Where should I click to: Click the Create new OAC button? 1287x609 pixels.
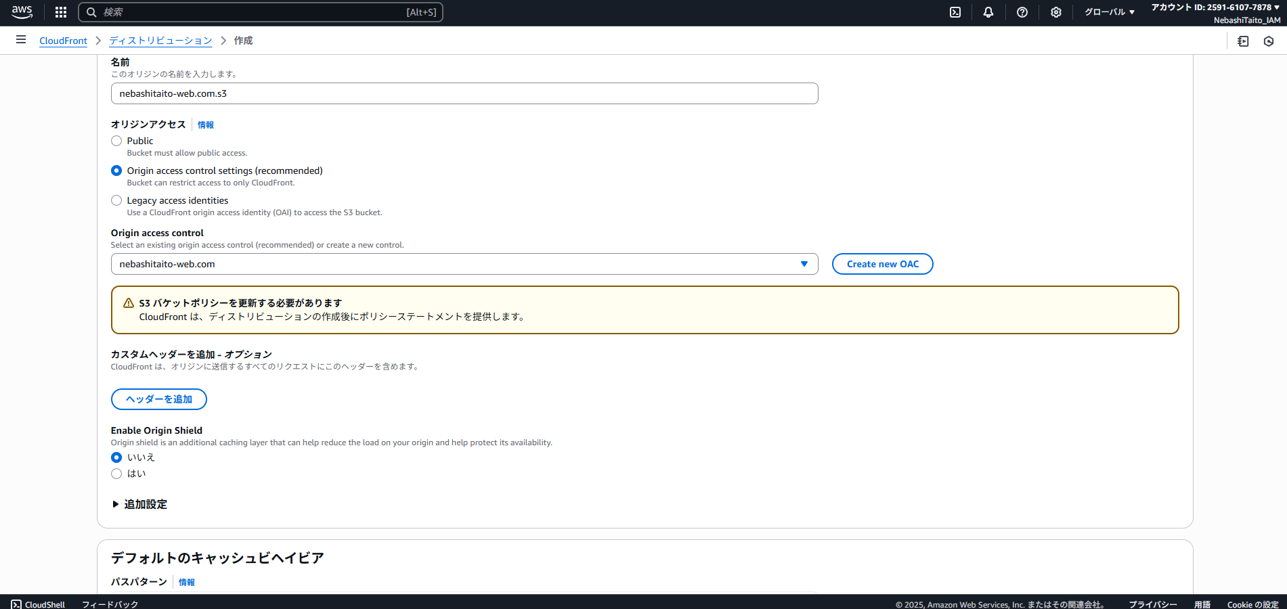(x=882, y=264)
